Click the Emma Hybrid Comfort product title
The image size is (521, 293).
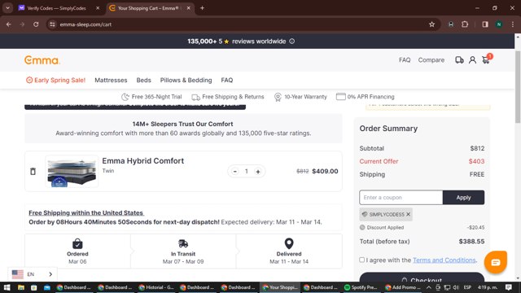[x=143, y=161]
